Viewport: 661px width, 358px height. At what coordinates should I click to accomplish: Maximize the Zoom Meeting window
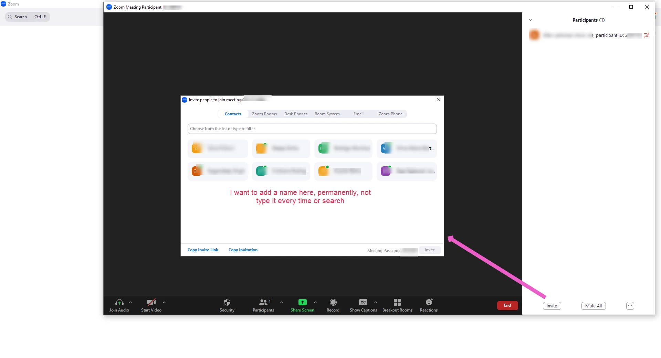(631, 7)
